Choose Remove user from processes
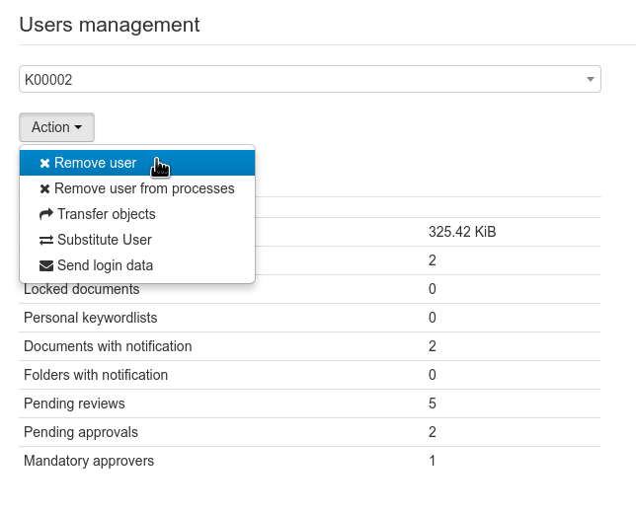636x514 pixels. coord(144,189)
